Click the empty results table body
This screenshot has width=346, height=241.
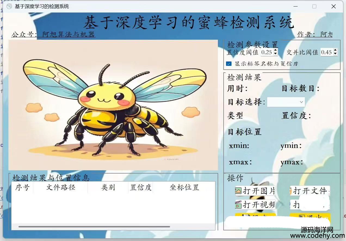pyautogui.click(x=113, y=208)
